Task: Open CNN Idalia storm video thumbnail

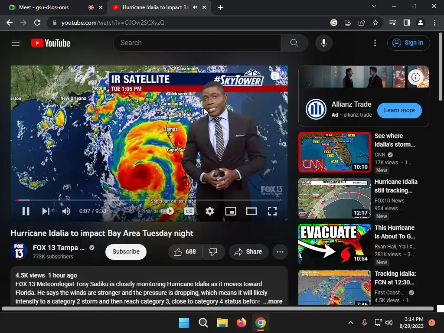Action: (335, 152)
